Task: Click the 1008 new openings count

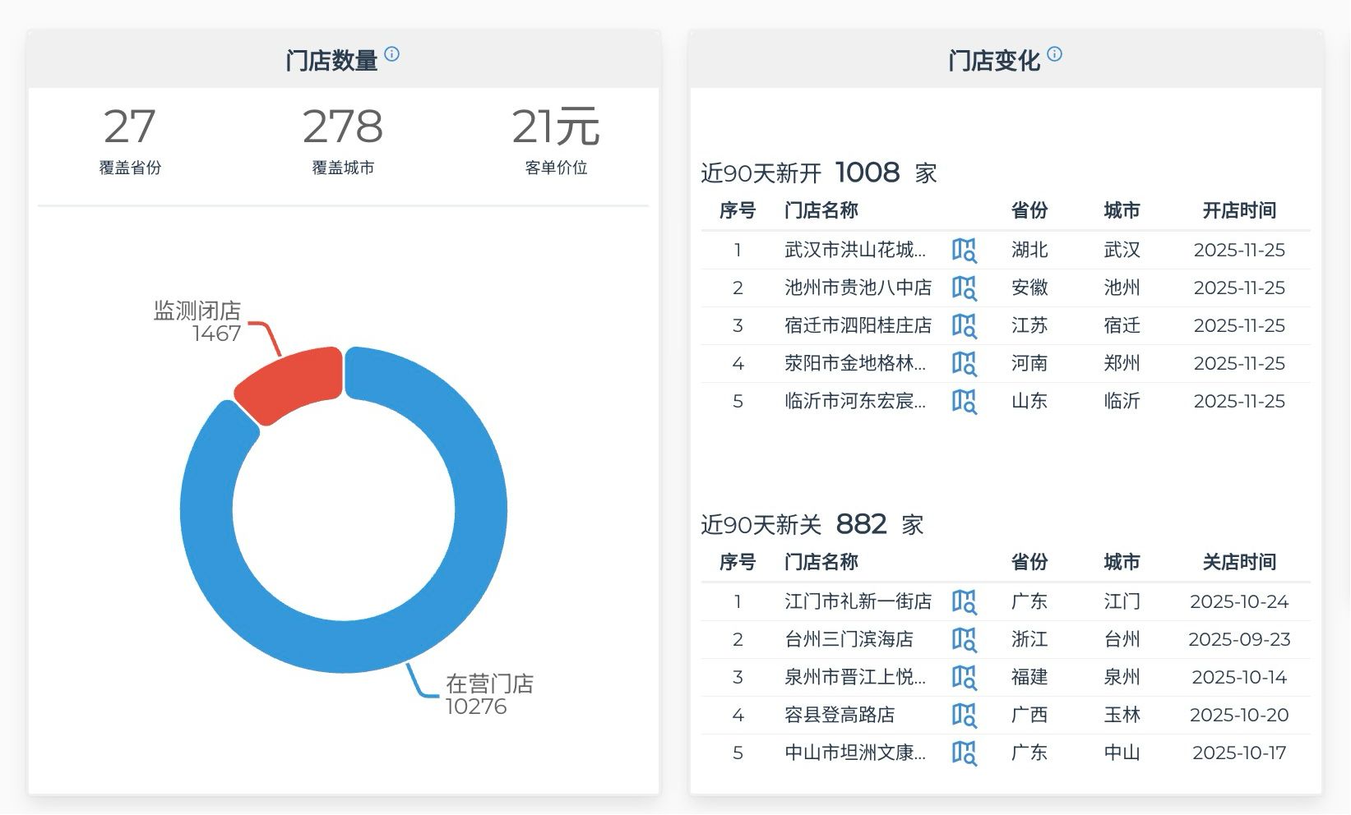Action: 867,173
